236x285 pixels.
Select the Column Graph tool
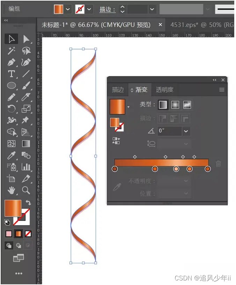pyautogui.click(x=26, y=167)
